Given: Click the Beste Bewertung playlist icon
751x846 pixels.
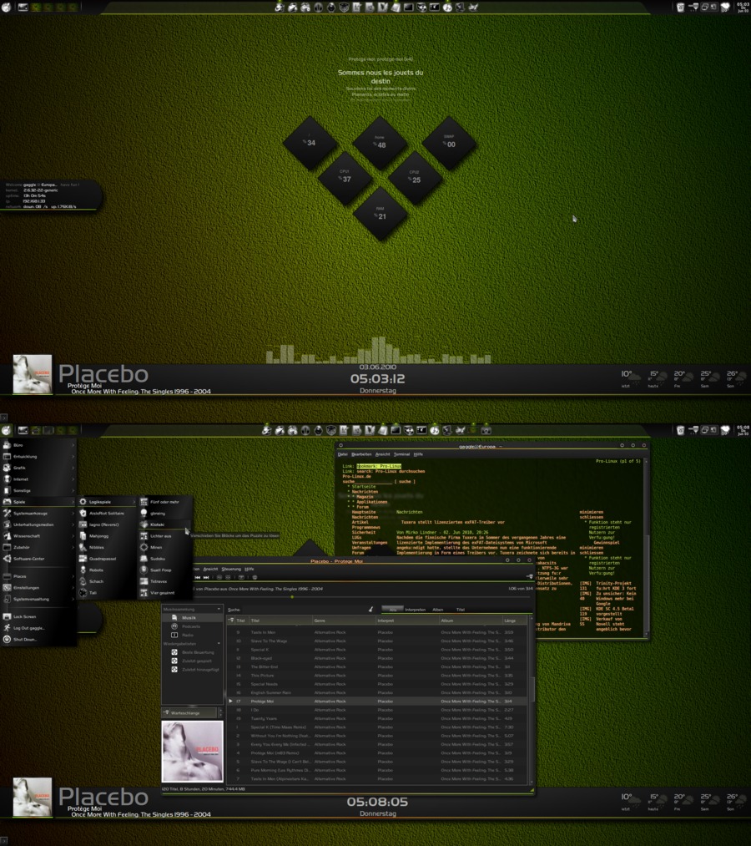Looking at the screenshot, I should [x=174, y=652].
